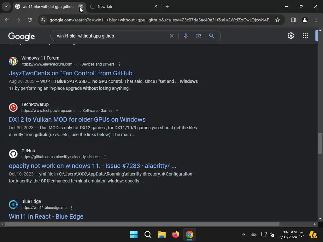Click the browser forward arrow

tap(18, 20)
